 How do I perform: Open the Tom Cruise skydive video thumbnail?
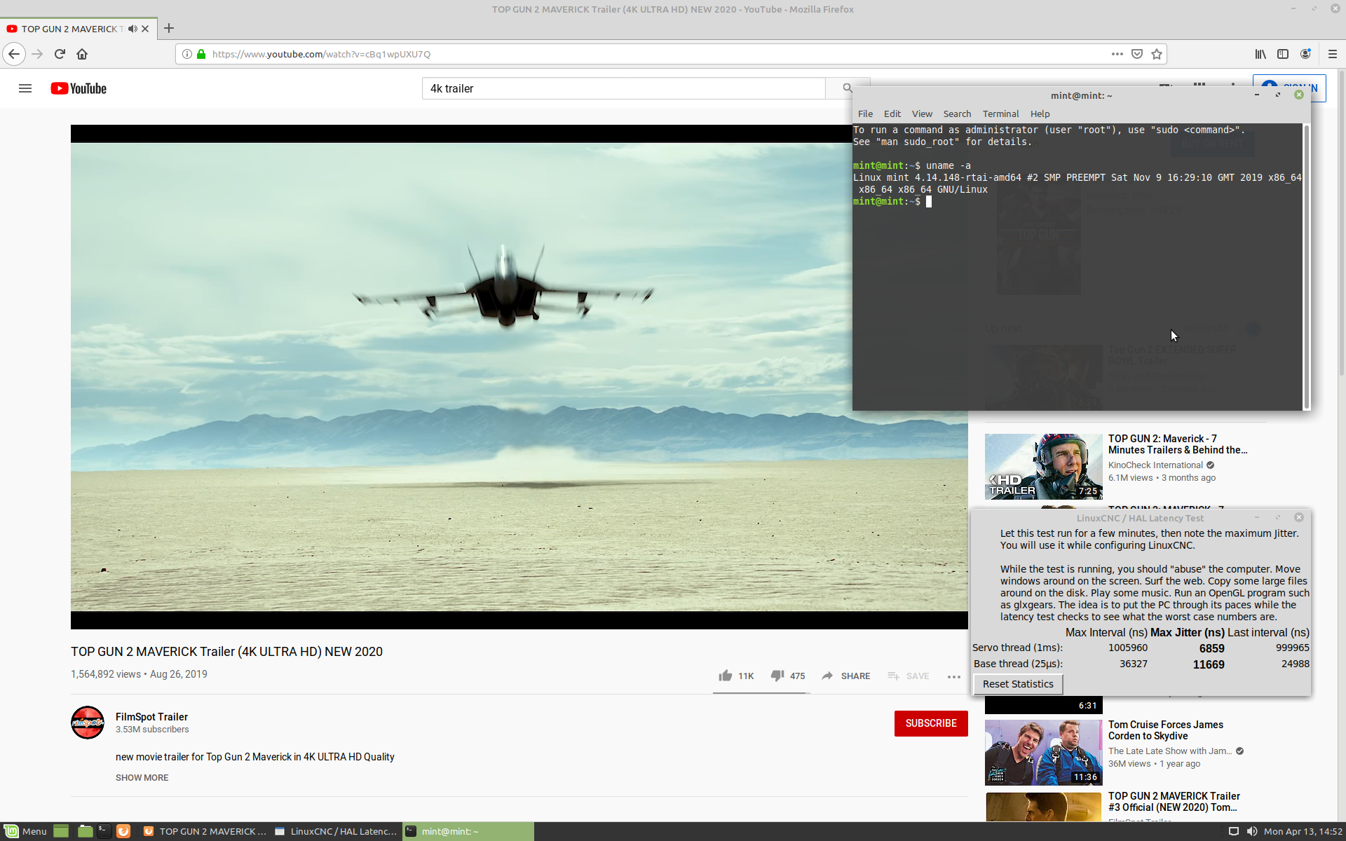pos(1043,752)
